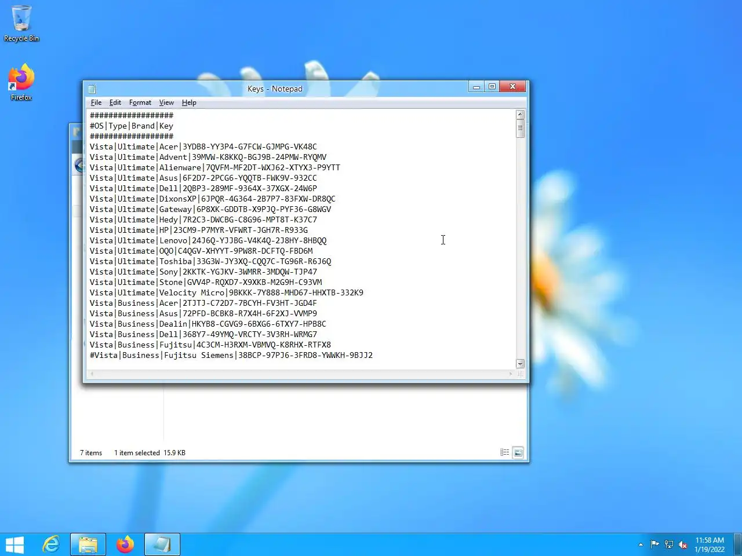Click the Vista Business Dell line
Image resolution: width=742 pixels, height=556 pixels.
click(x=203, y=334)
